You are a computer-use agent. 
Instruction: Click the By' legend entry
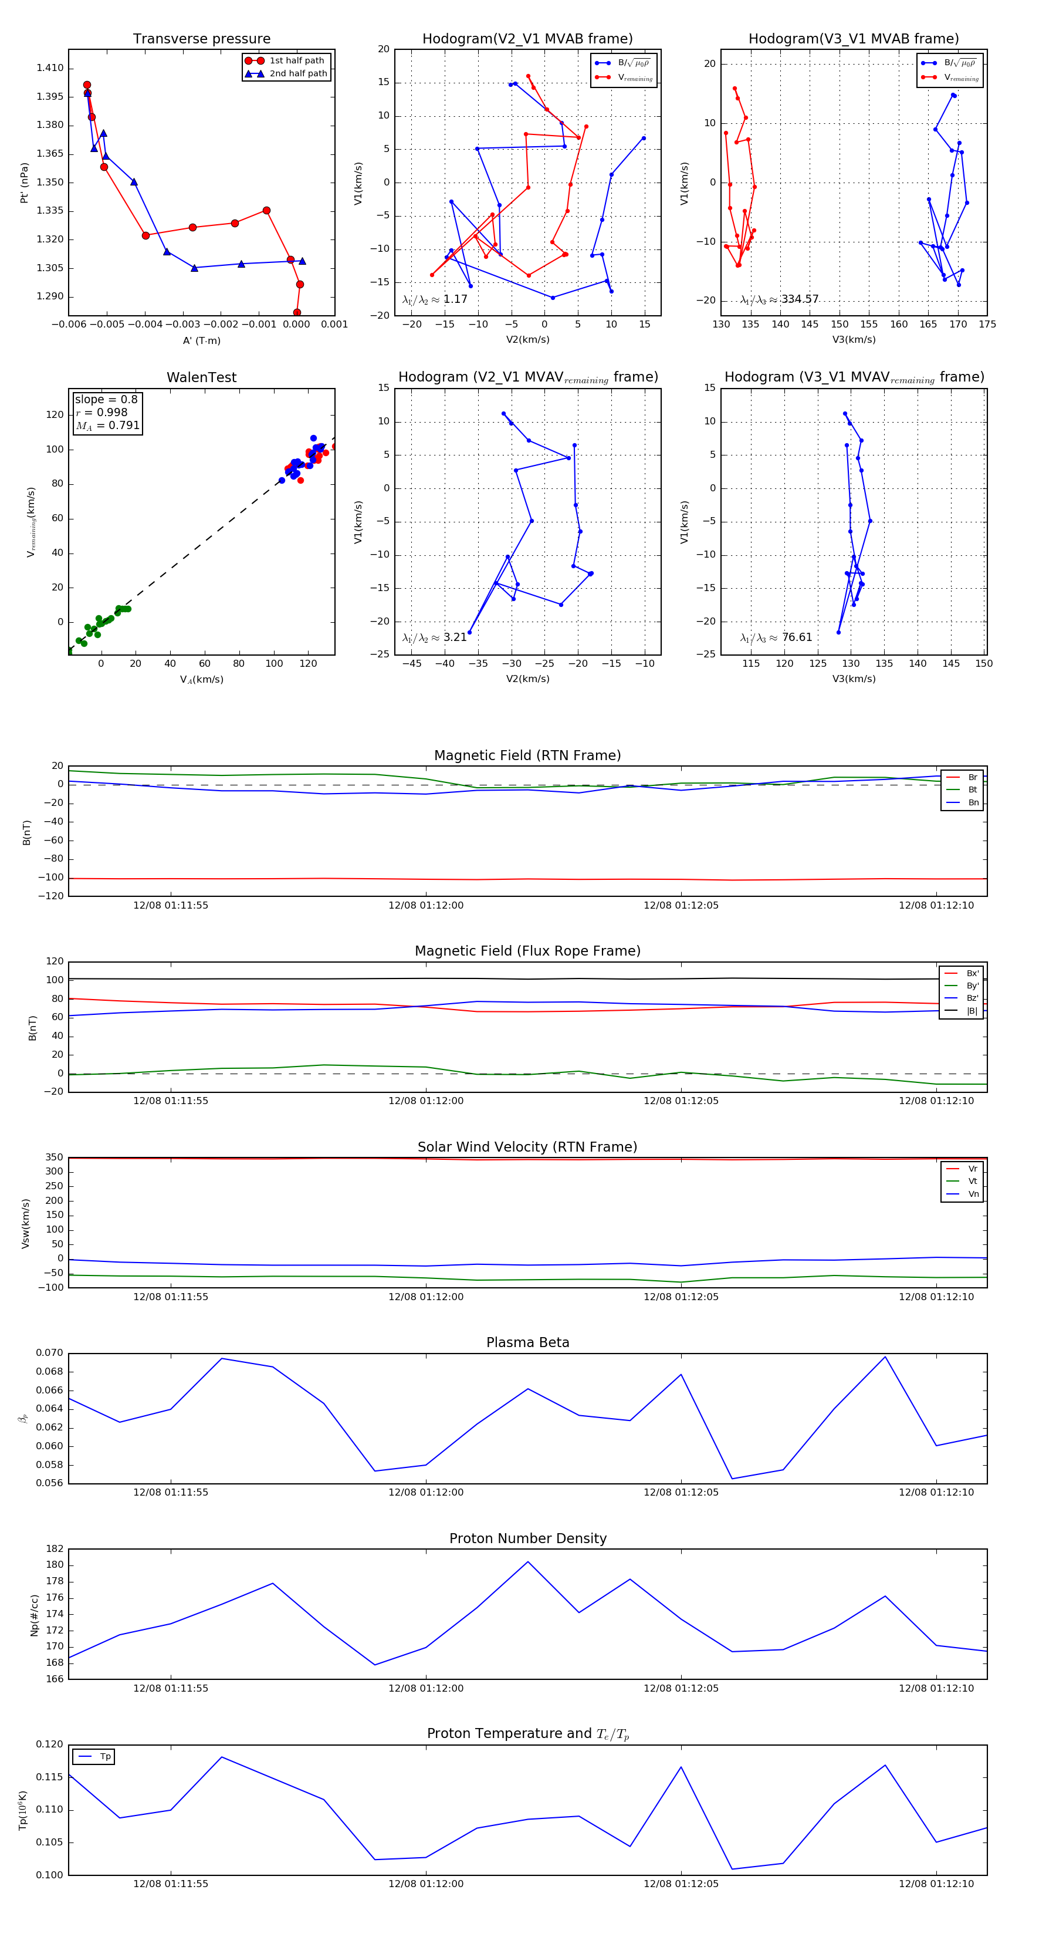962,986
